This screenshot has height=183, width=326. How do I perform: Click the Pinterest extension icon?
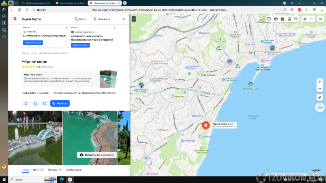pyautogui.click(x=299, y=10)
